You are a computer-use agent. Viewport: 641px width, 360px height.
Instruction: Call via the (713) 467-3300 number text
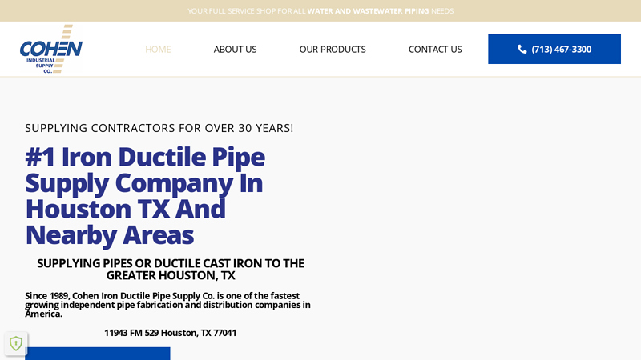[x=562, y=49]
